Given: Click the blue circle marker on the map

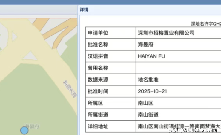Looking at the screenshot, I should 24,130.
